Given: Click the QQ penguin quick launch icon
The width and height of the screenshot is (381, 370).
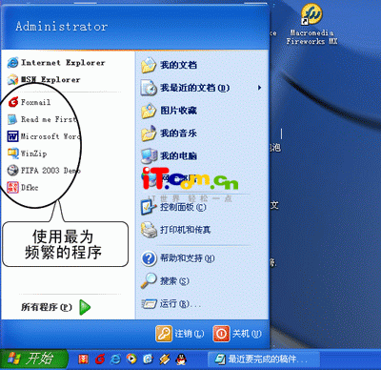Looking at the screenshot, I should click(x=181, y=360).
